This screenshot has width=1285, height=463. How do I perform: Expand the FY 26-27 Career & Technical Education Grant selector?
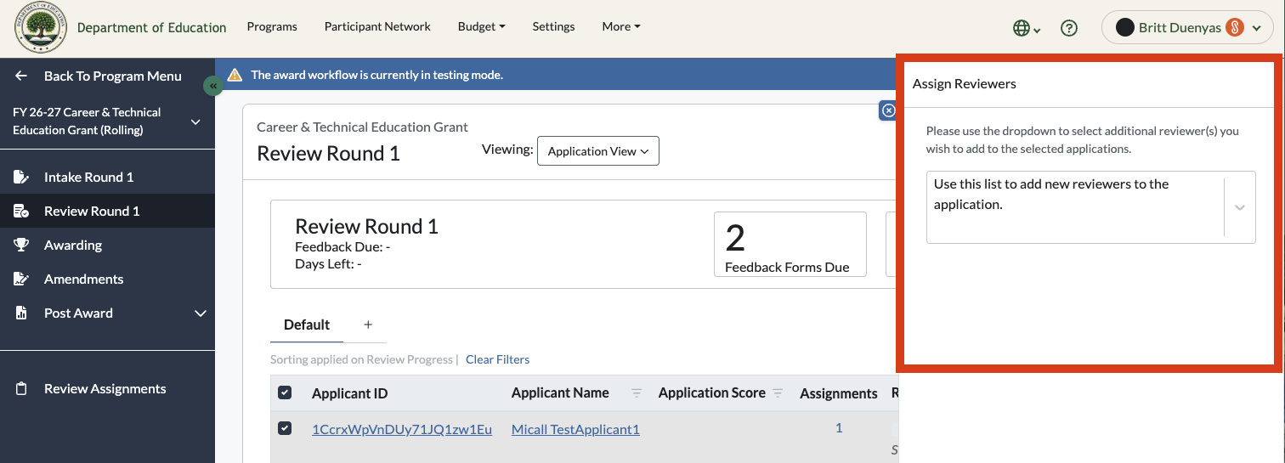(x=195, y=121)
